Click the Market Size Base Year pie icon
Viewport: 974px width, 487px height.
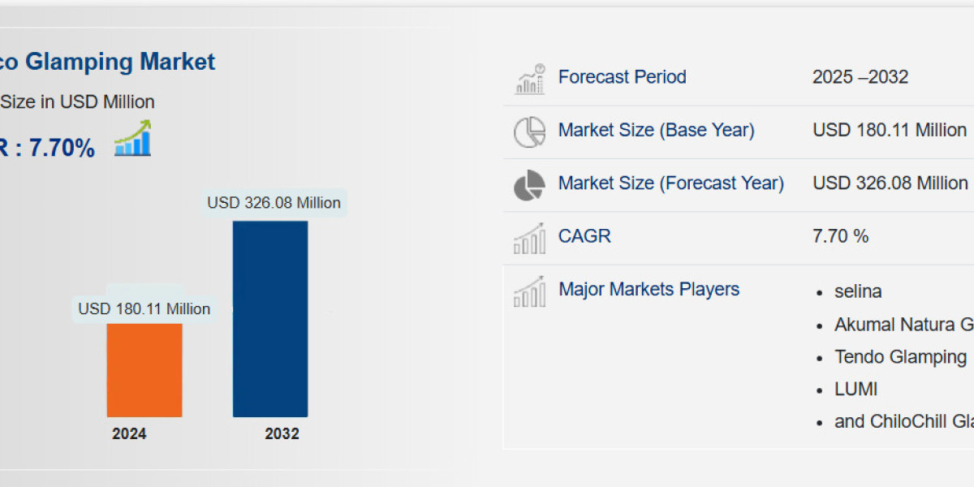[x=530, y=131]
